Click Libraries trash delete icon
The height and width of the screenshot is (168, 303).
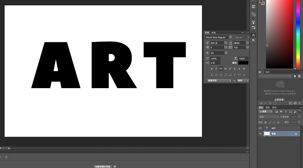(300, 103)
